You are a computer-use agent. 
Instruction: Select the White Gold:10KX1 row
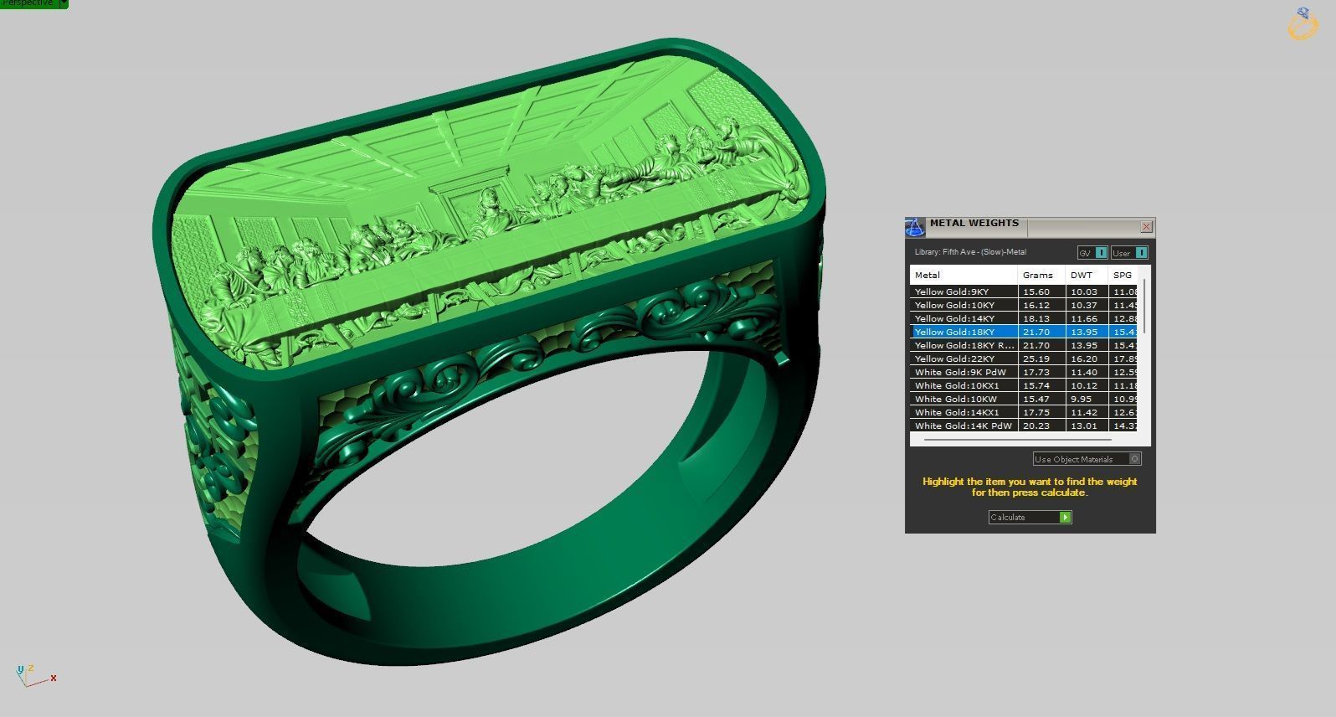point(1025,385)
